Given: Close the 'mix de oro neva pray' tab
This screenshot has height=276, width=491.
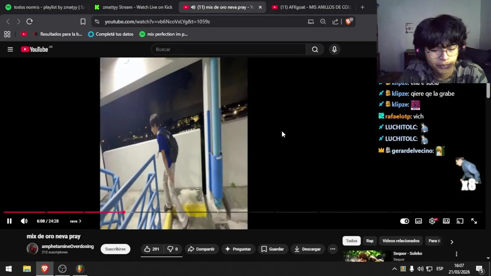Looking at the screenshot, I should (x=260, y=7).
